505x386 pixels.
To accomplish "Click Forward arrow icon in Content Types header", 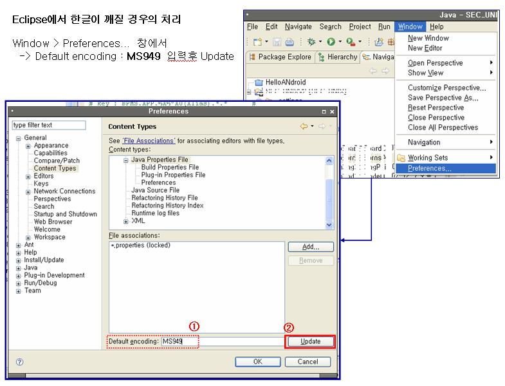I will click(x=322, y=126).
